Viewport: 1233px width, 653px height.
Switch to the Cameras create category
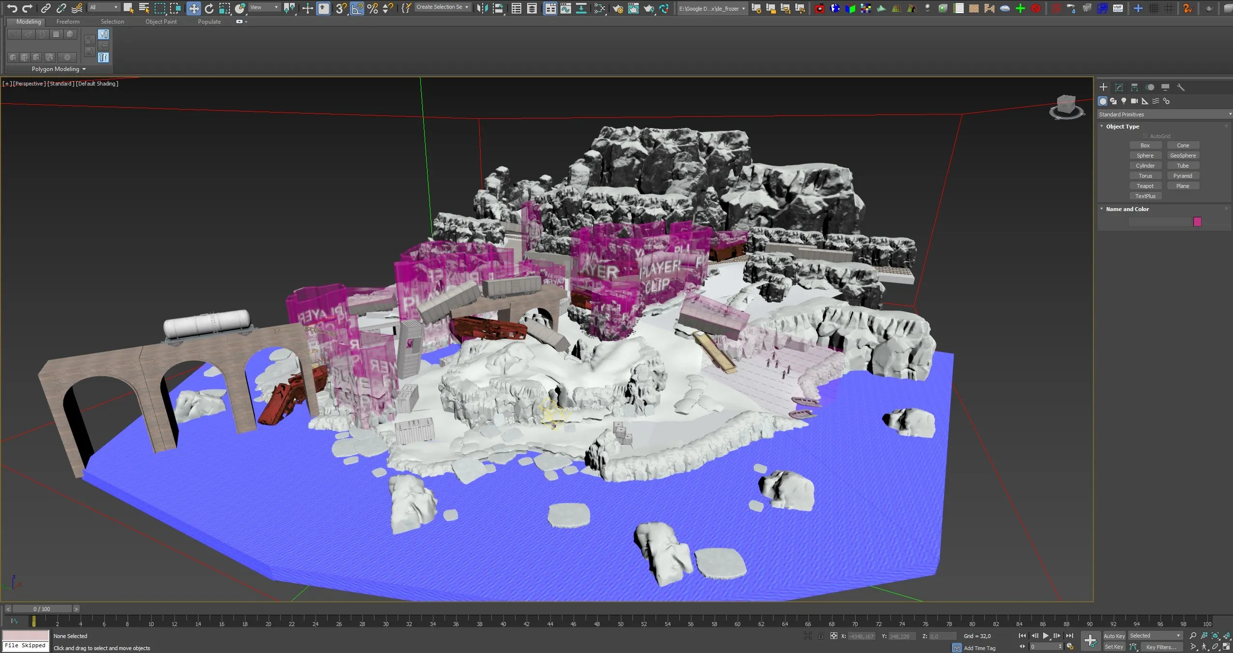1134,101
